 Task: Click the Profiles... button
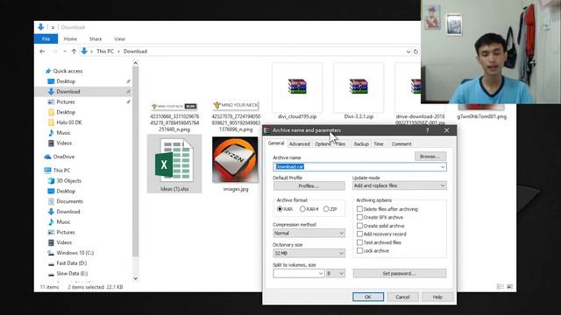coord(309,186)
